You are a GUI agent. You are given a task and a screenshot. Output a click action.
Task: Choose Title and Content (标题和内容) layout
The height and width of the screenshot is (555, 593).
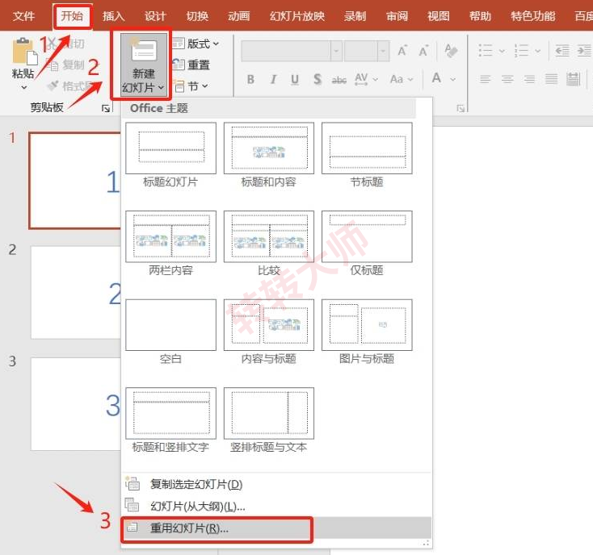click(269, 154)
